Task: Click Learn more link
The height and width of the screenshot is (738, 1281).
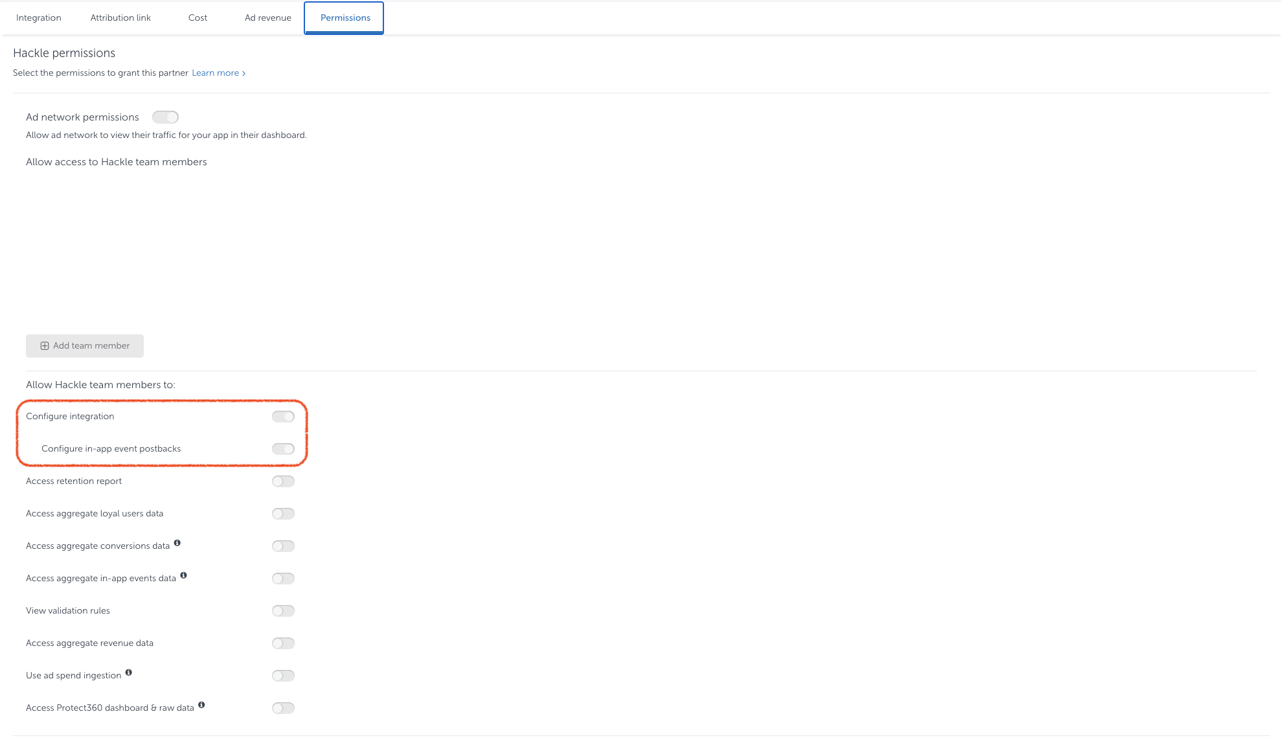Action: point(218,73)
